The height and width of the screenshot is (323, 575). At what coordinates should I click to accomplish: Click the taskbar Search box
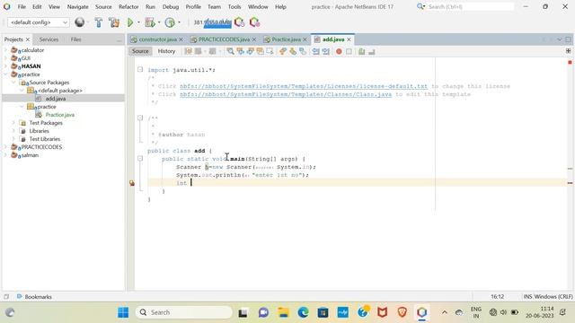click(x=184, y=312)
